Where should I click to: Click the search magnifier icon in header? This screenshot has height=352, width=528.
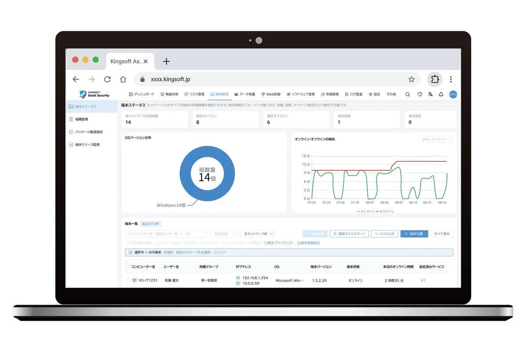pos(408,94)
